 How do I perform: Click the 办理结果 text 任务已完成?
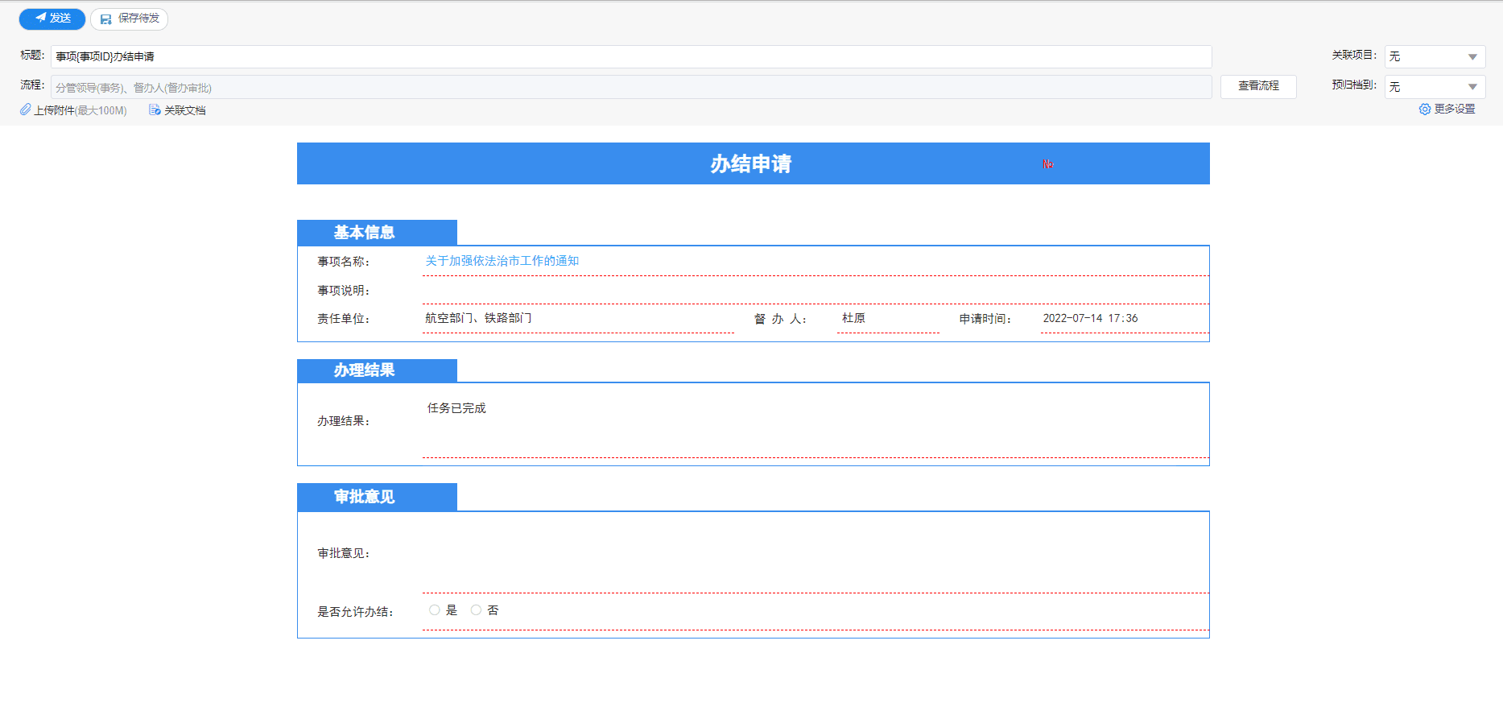(x=456, y=408)
